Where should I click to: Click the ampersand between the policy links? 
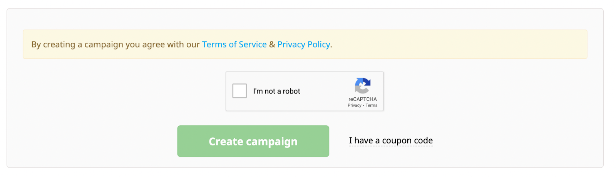click(272, 45)
